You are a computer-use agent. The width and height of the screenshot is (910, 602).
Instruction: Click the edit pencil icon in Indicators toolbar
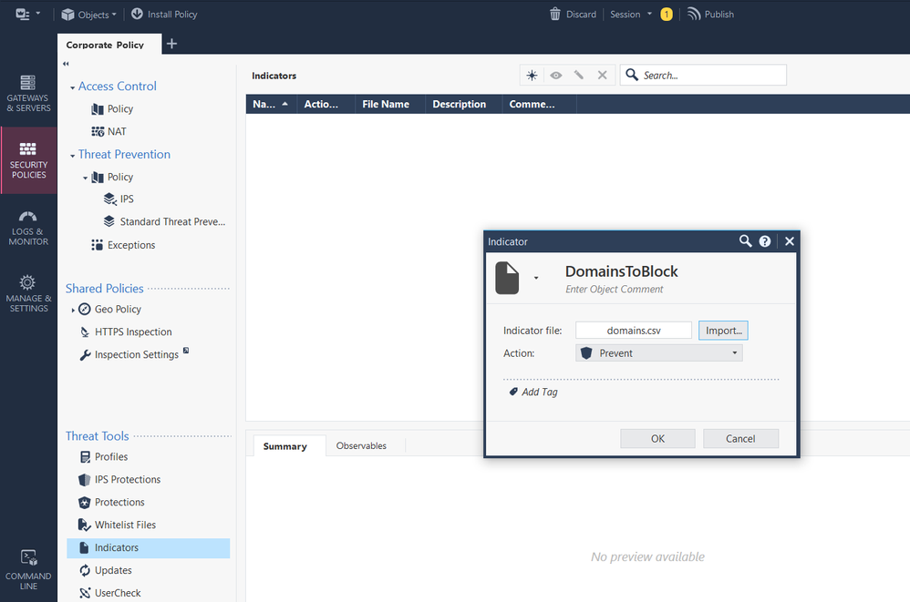click(x=579, y=76)
